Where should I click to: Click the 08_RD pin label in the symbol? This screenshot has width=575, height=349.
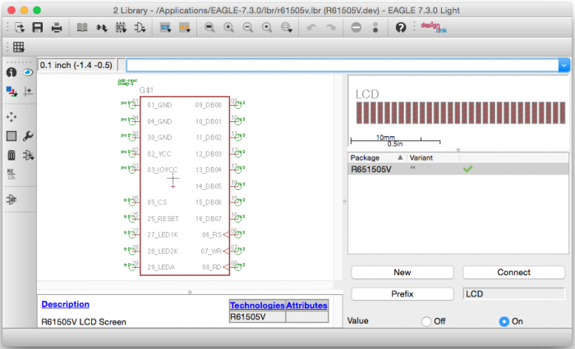(212, 267)
